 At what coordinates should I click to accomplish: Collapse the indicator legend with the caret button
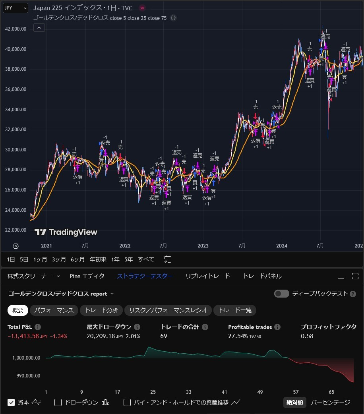[x=39, y=28]
